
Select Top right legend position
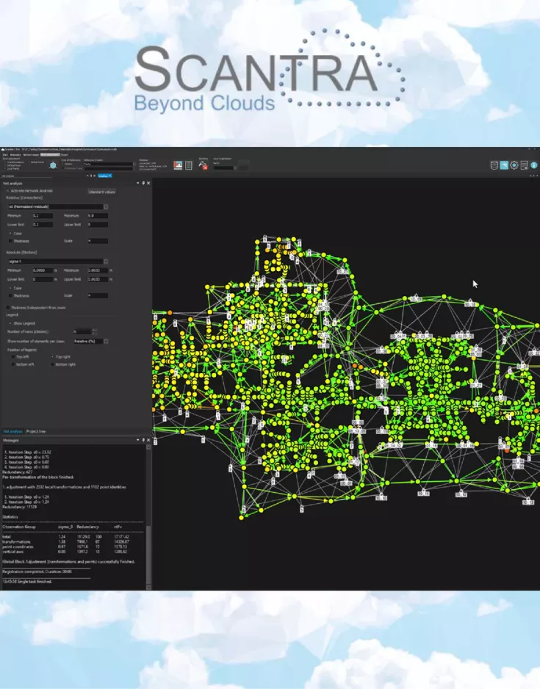click(53, 357)
